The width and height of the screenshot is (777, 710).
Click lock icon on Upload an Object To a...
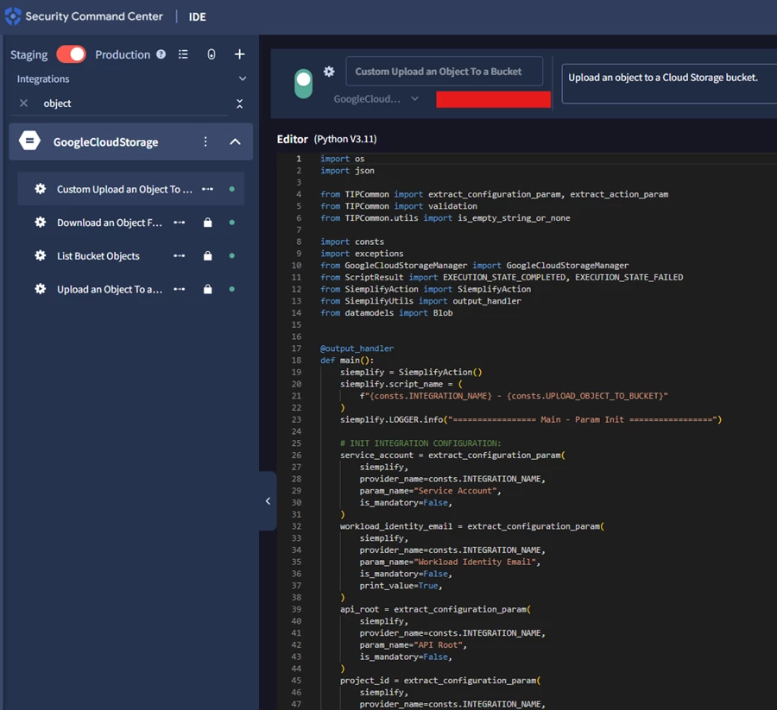click(207, 289)
